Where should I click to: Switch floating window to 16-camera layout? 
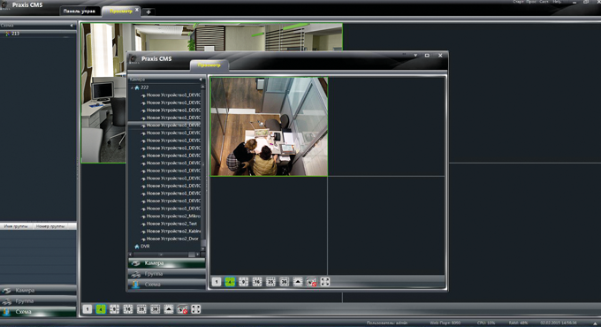pos(257,282)
